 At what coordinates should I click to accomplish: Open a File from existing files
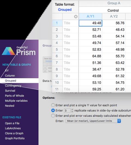click(x=12, y=123)
